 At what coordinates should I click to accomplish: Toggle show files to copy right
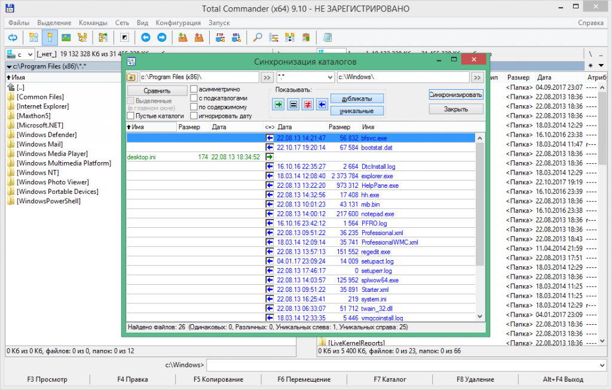pyautogui.click(x=279, y=104)
